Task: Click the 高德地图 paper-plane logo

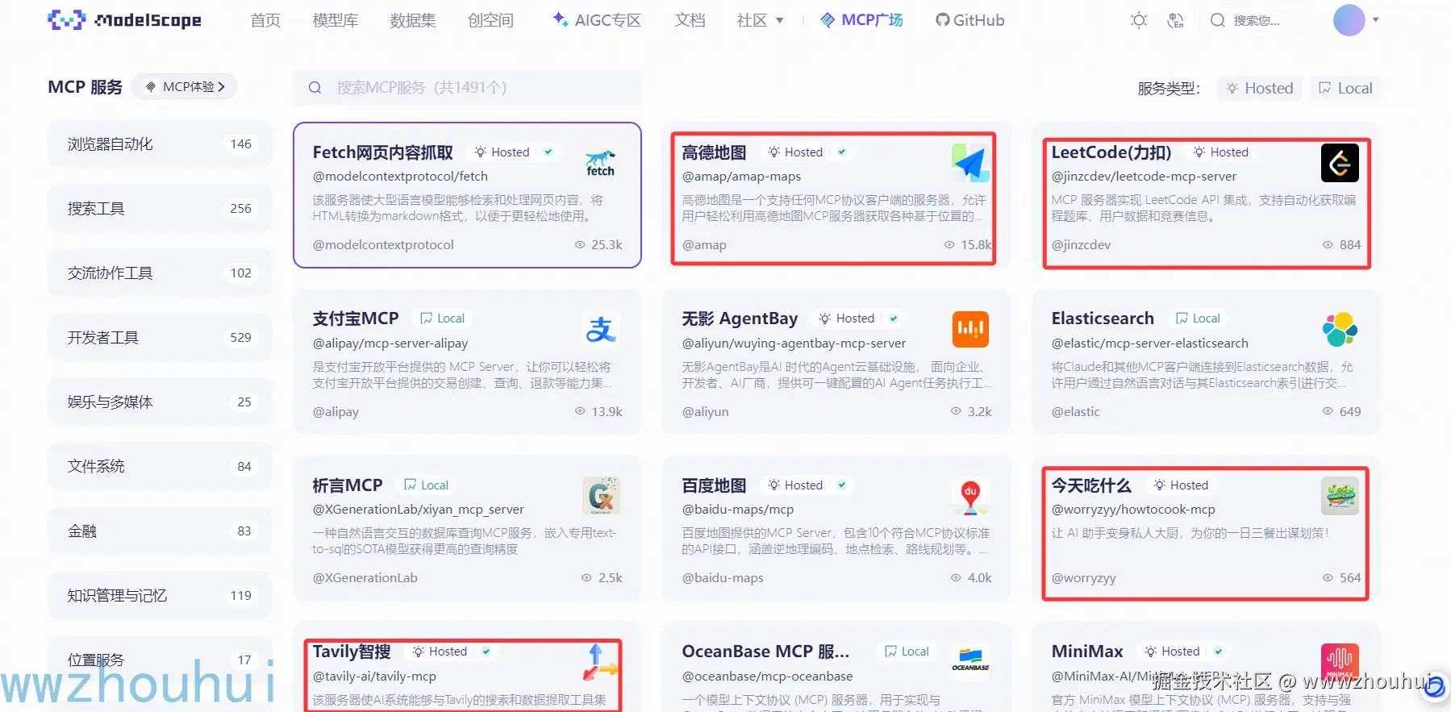Action: [969, 163]
